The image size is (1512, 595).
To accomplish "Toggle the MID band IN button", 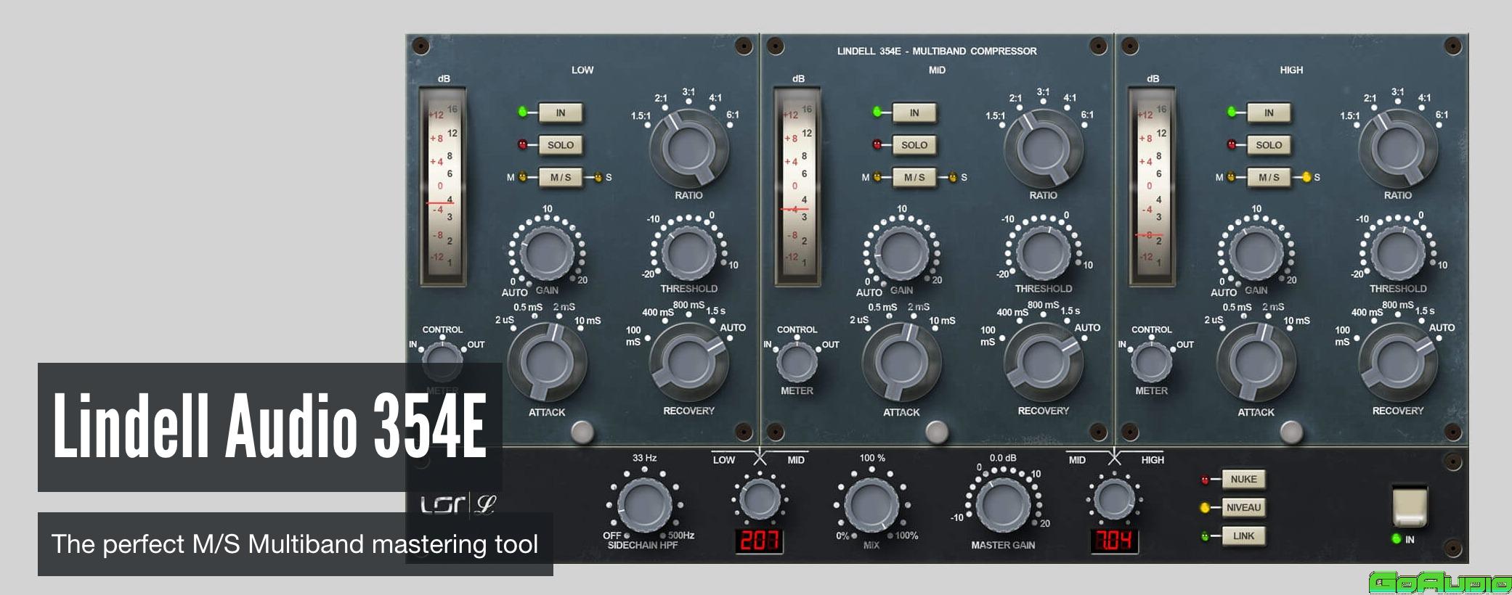I will (x=914, y=112).
